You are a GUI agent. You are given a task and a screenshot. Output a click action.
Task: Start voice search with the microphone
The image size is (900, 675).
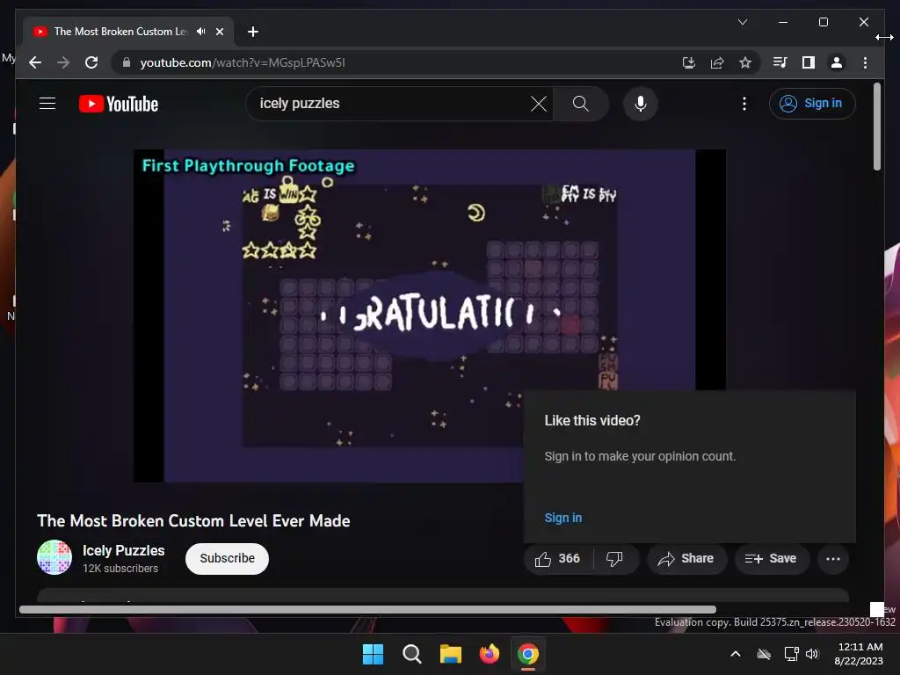click(x=641, y=104)
